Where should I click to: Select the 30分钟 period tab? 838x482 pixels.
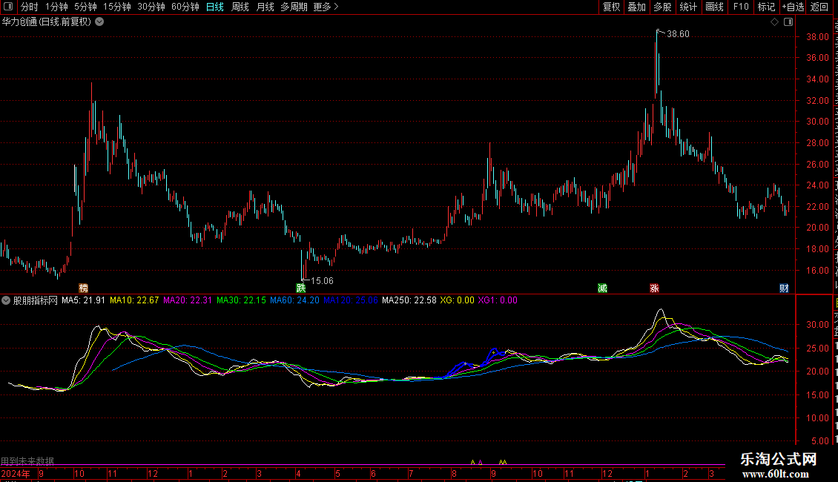pyautogui.click(x=151, y=7)
